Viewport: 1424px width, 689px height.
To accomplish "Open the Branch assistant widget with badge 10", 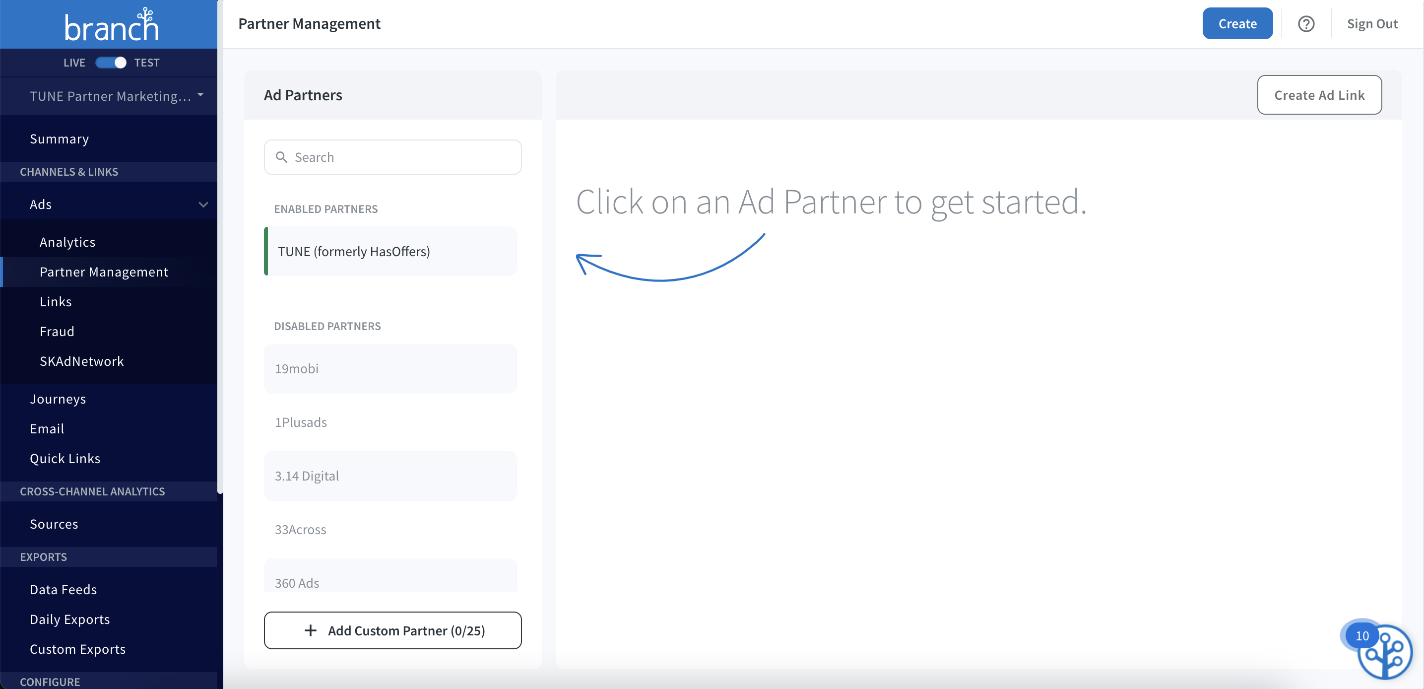I will coord(1384,652).
